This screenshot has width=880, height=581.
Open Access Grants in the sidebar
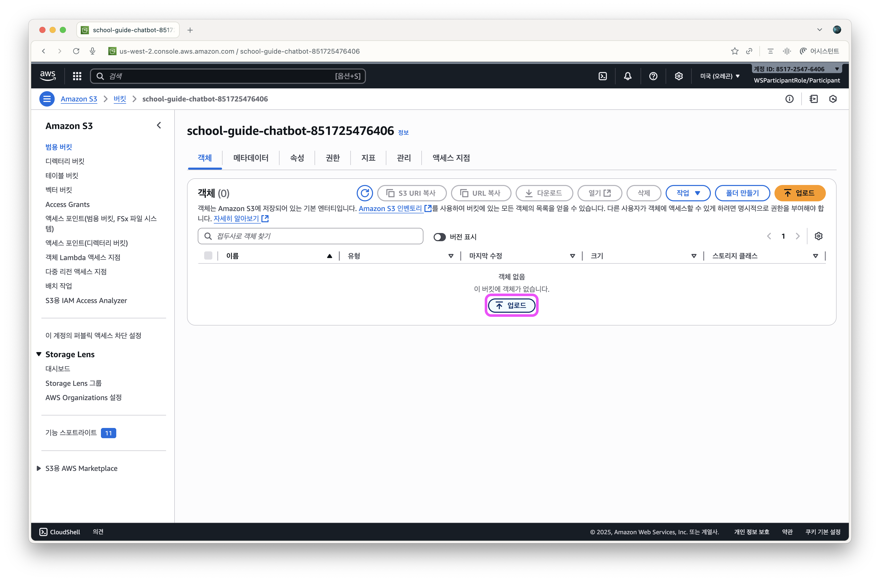coord(67,205)
